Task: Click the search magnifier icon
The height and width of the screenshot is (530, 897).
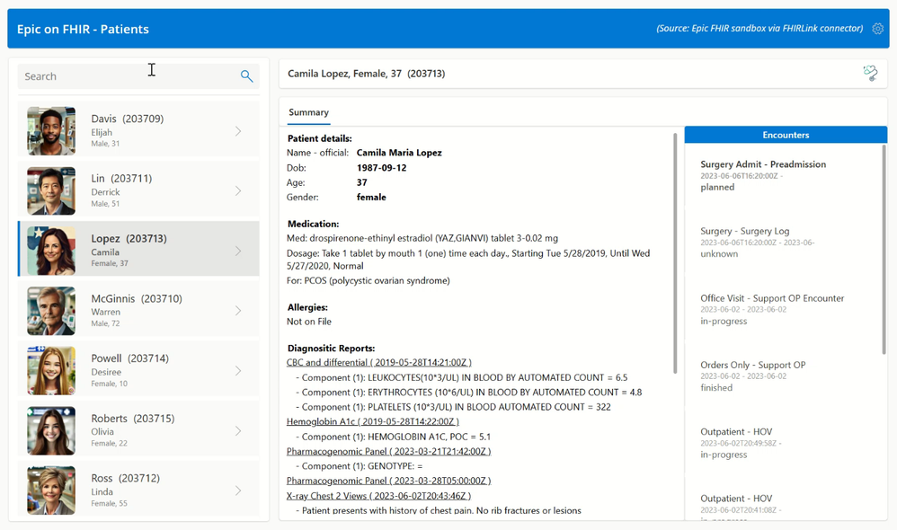Action: 246,76
